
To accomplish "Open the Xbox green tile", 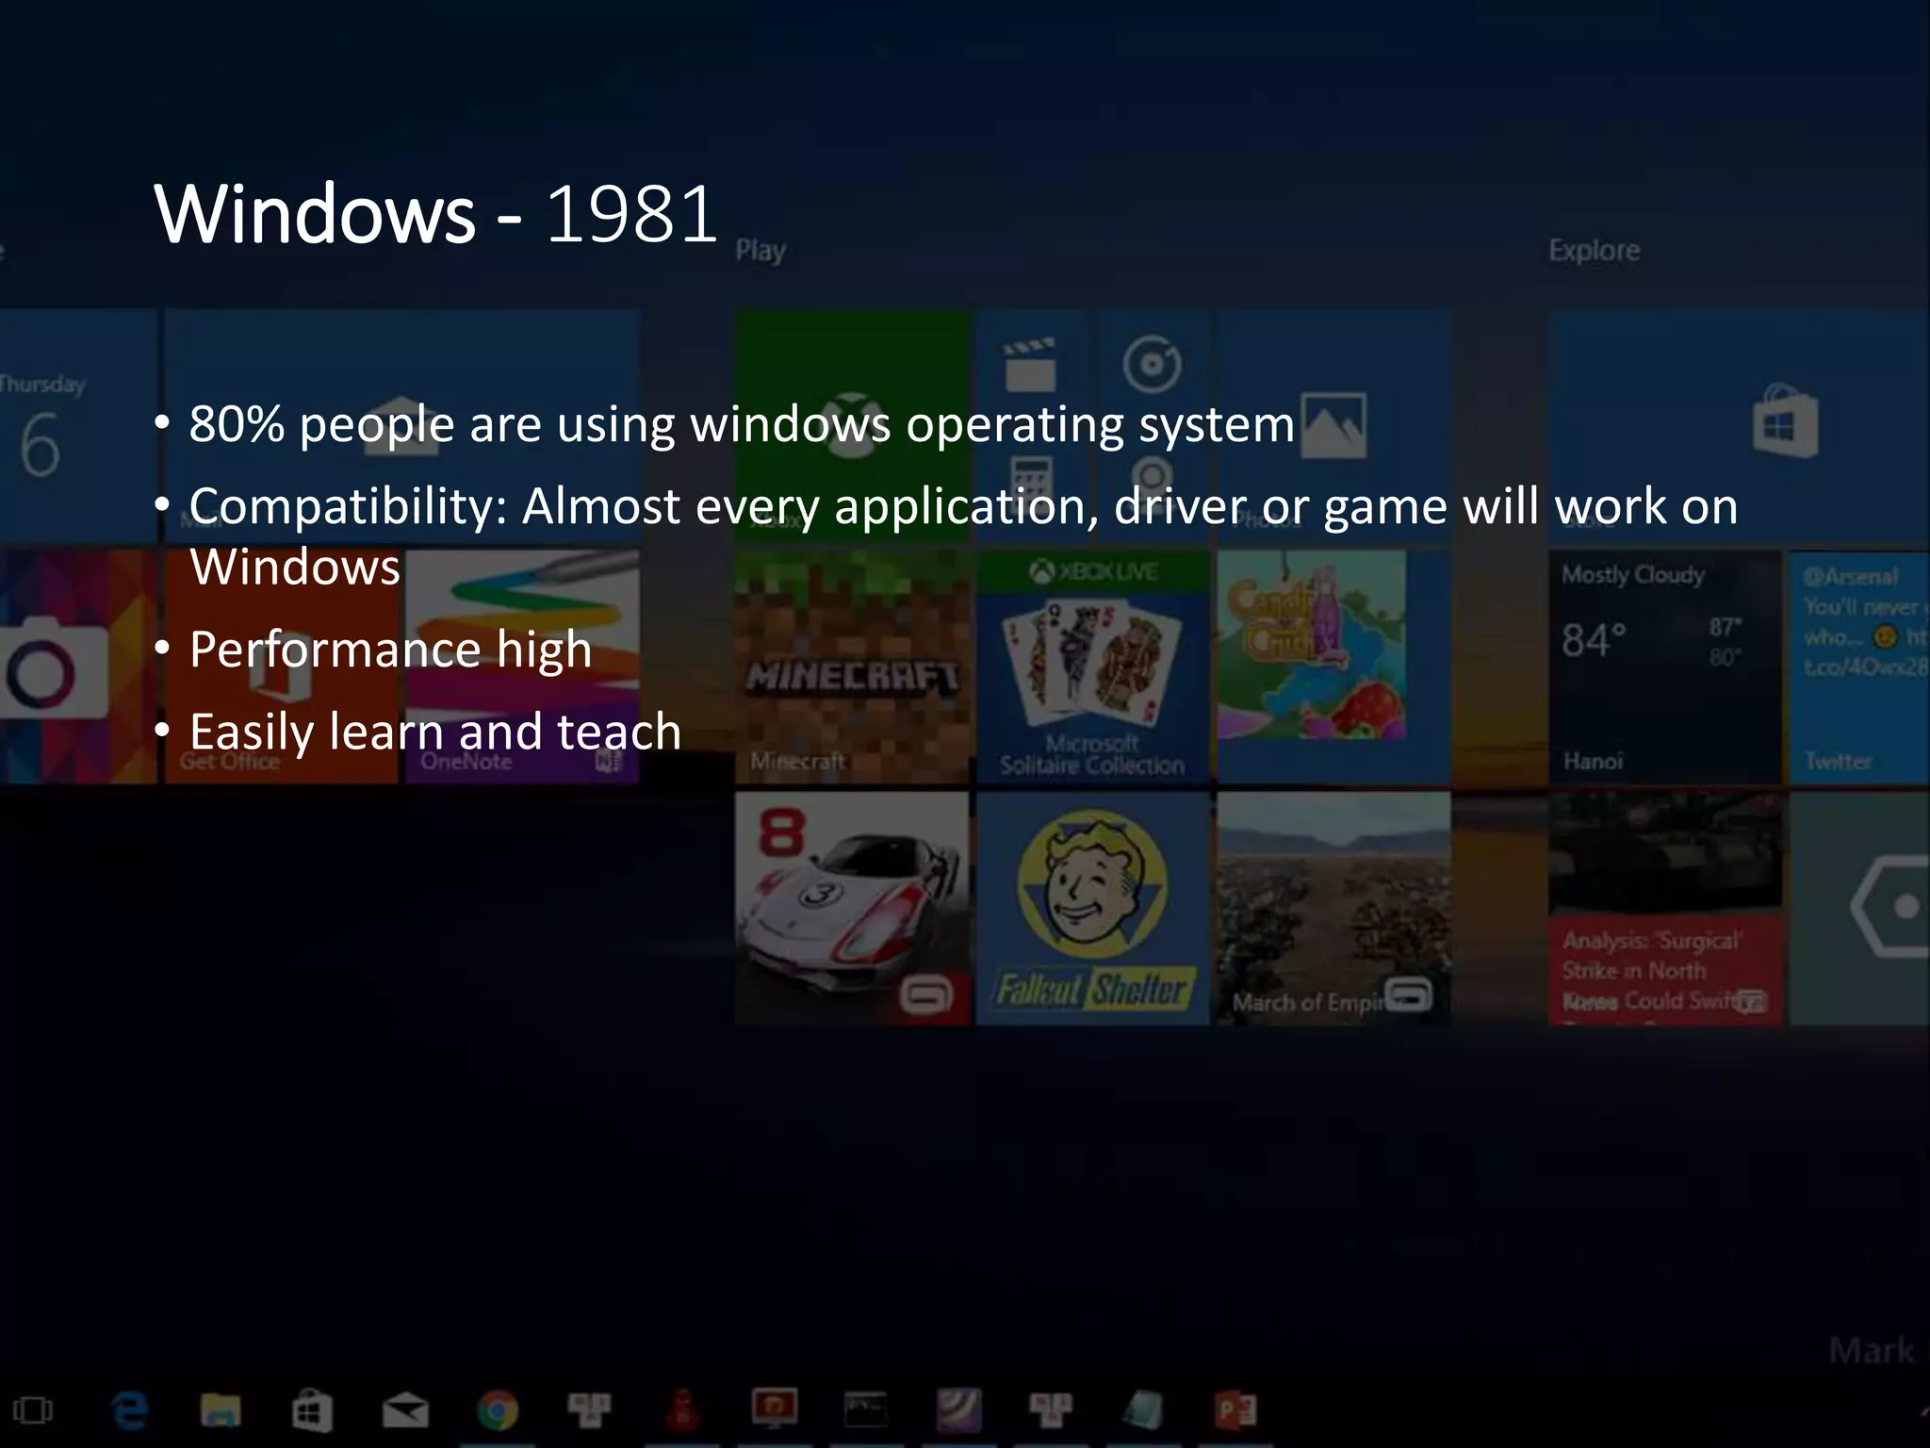I will (852, 426).
